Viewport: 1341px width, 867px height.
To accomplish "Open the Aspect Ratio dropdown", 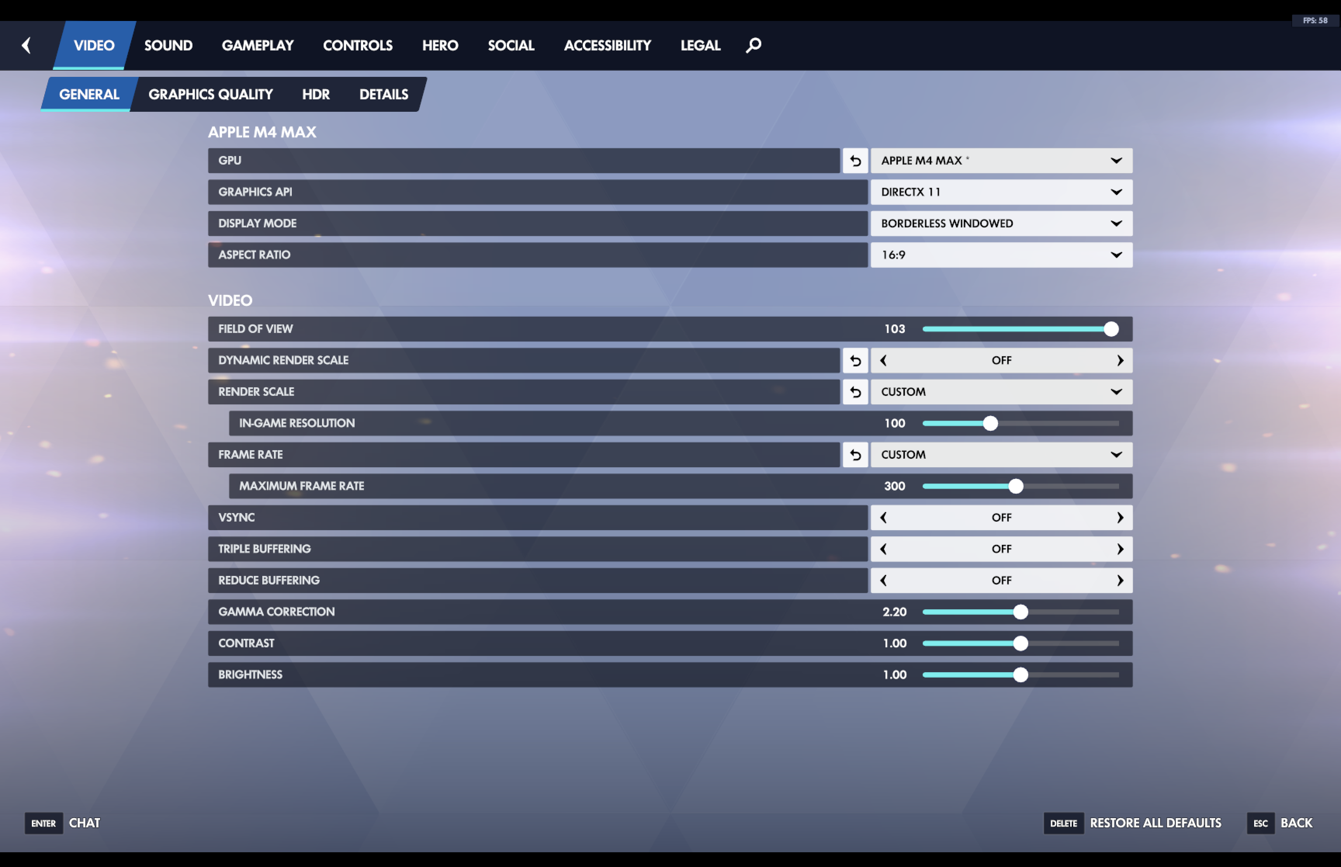I will [1001, 255].
